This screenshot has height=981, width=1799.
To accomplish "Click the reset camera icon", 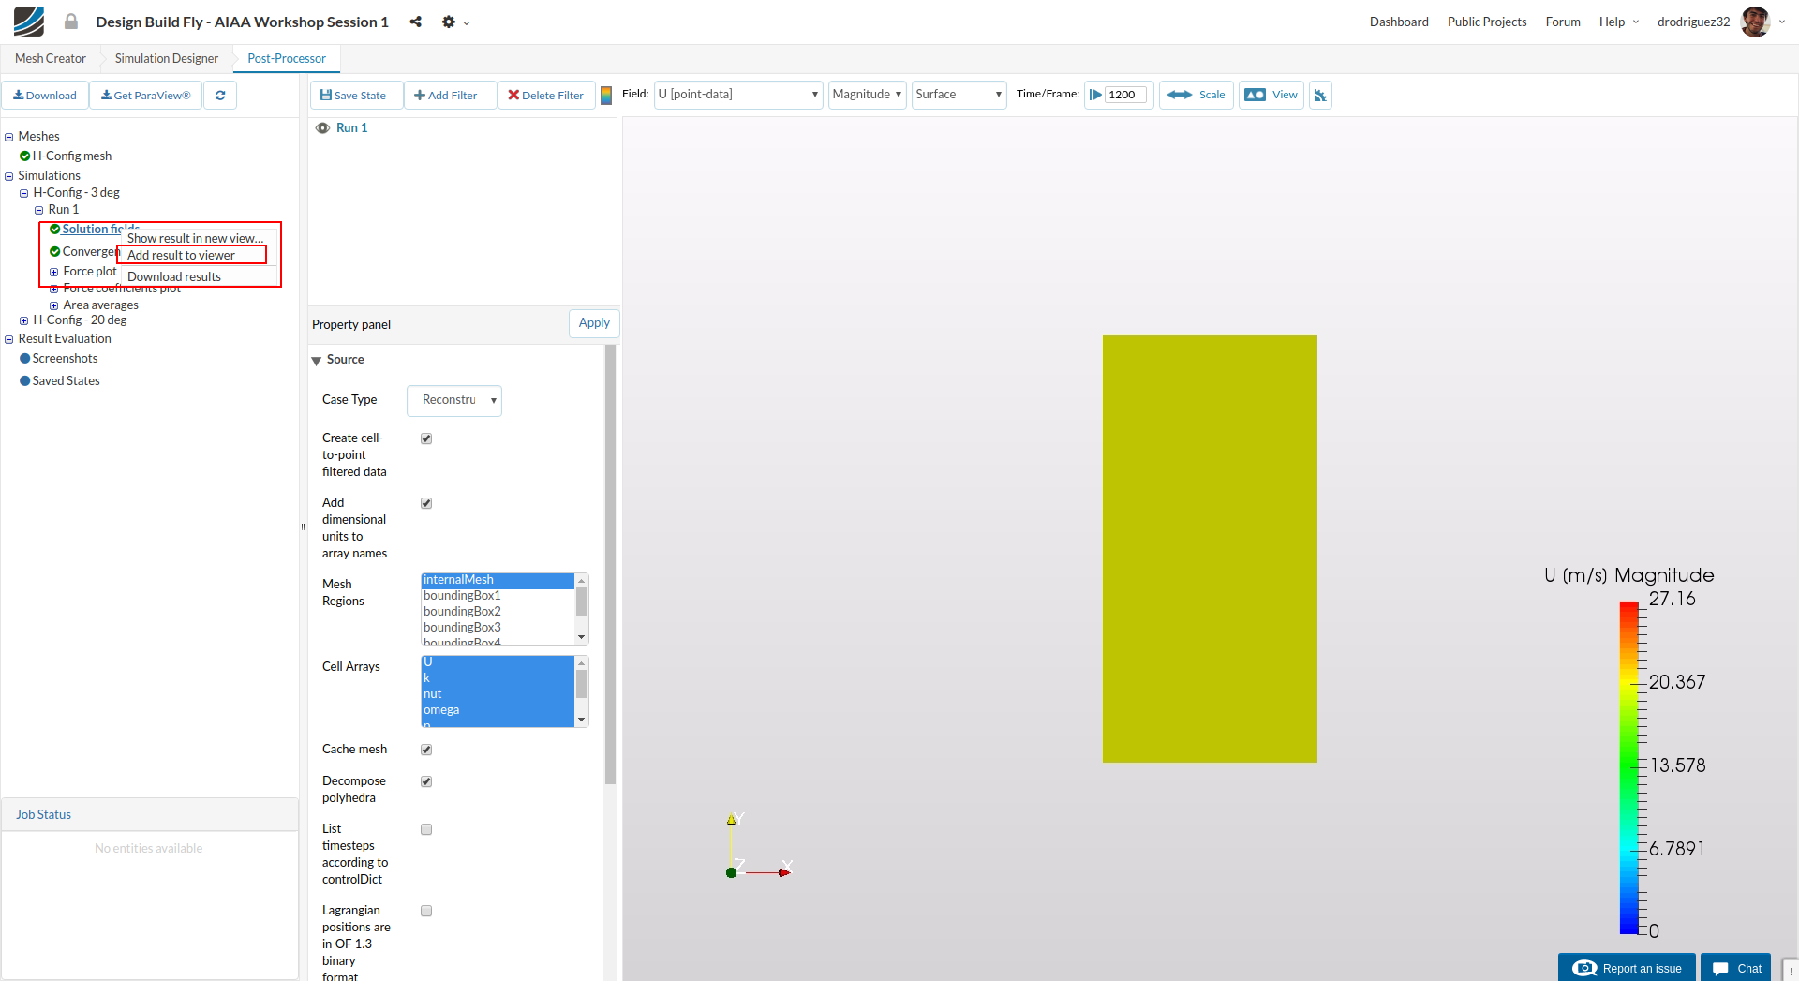I will click(1320, 95).
